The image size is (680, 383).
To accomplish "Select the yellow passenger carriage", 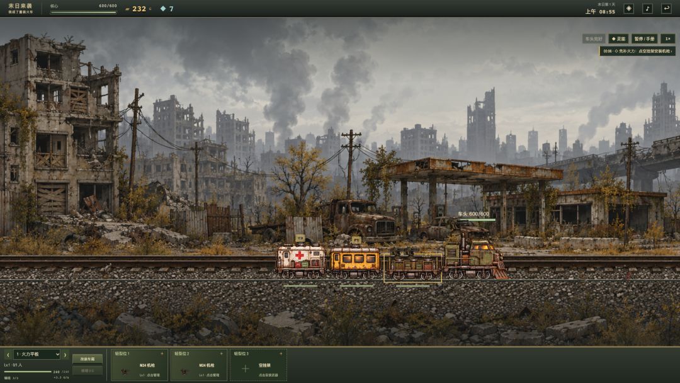I will pos(354,262).
